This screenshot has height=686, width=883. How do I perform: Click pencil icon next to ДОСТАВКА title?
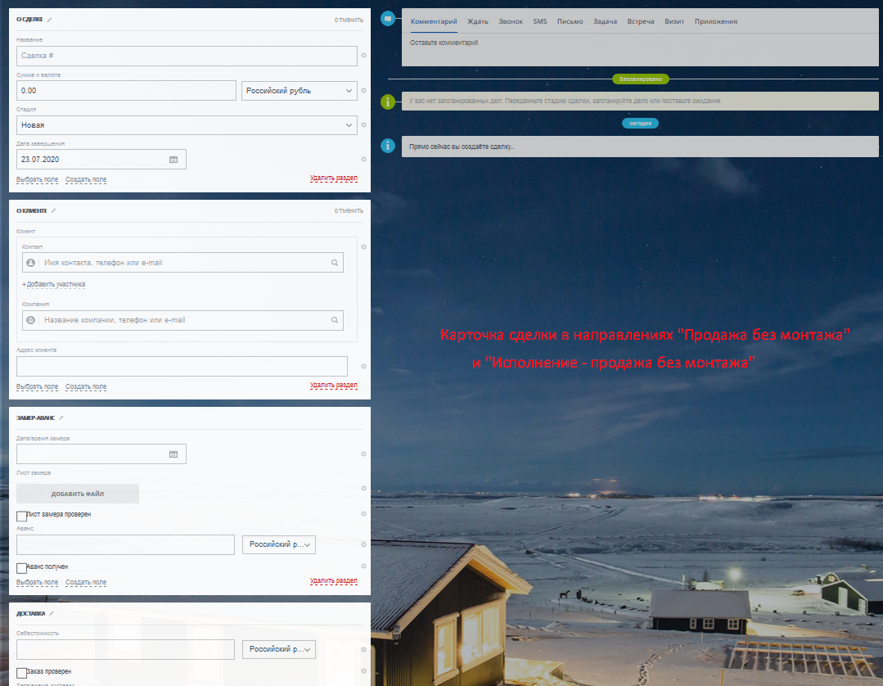(52, 613)
